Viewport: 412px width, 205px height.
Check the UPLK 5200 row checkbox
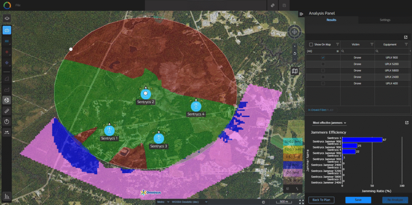pos(323,64)
